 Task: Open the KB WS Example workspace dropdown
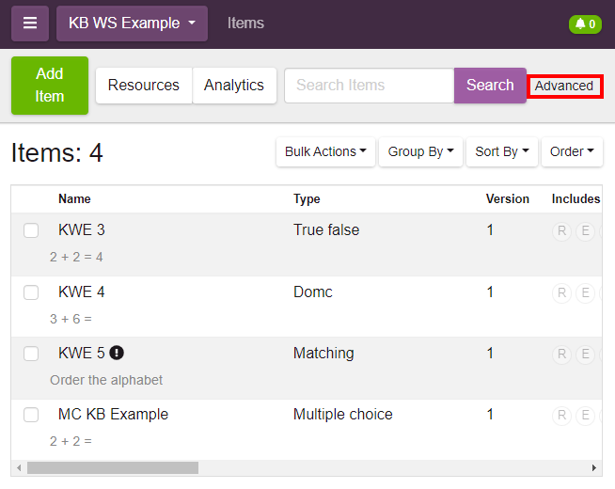132,24
